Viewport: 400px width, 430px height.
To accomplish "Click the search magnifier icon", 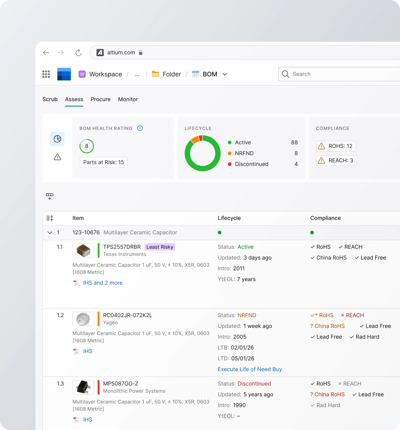I will [285, 74].
